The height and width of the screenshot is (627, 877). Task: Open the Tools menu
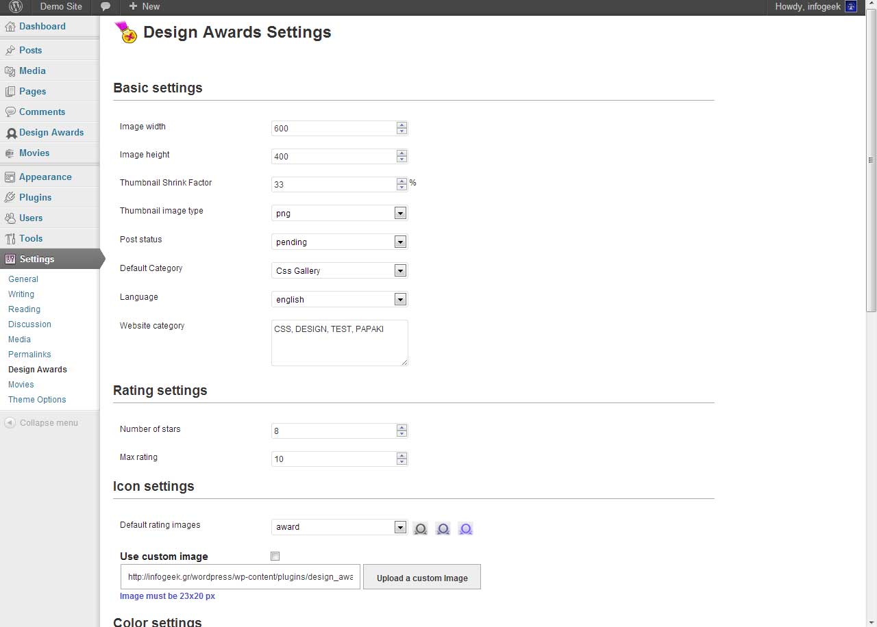(x=31, y=239)
